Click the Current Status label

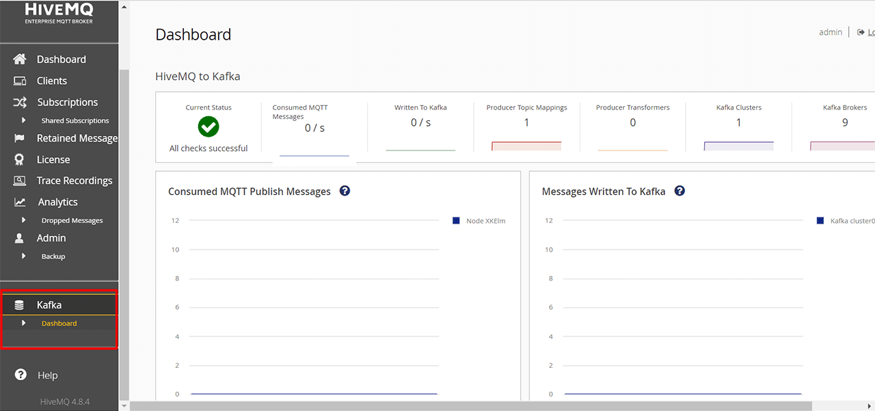click(208, 107)
